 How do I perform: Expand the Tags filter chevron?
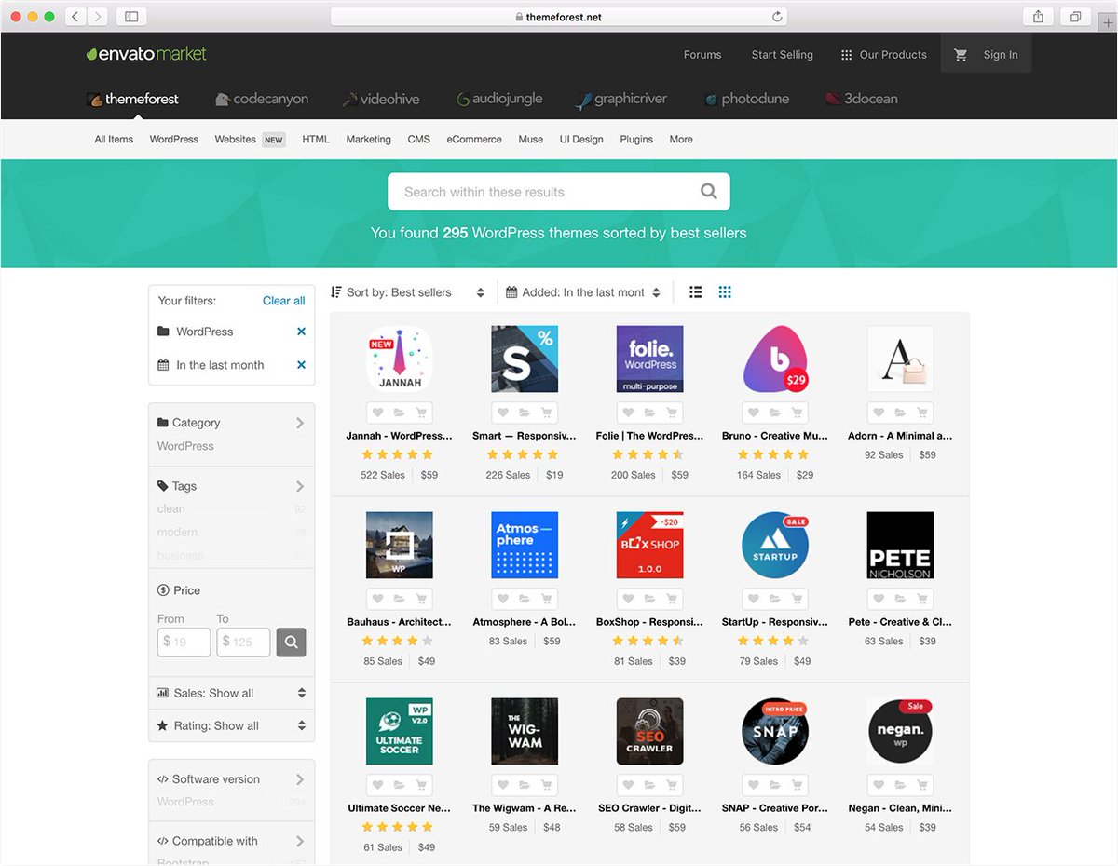(300, 486)
